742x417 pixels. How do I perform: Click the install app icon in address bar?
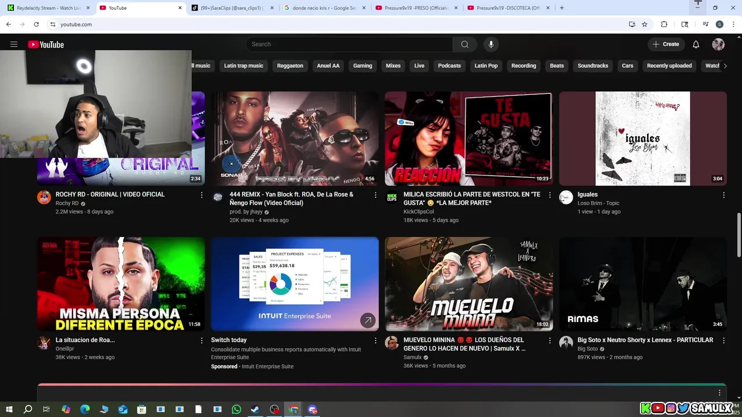(632, 24)
